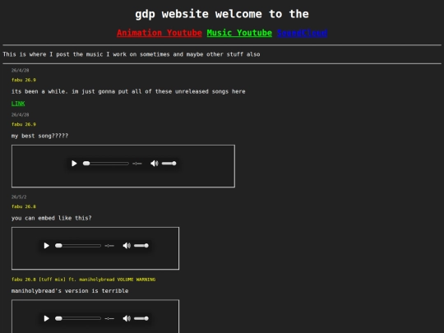Adjust volume of 'you can embed like this?' player

point(141,246)
